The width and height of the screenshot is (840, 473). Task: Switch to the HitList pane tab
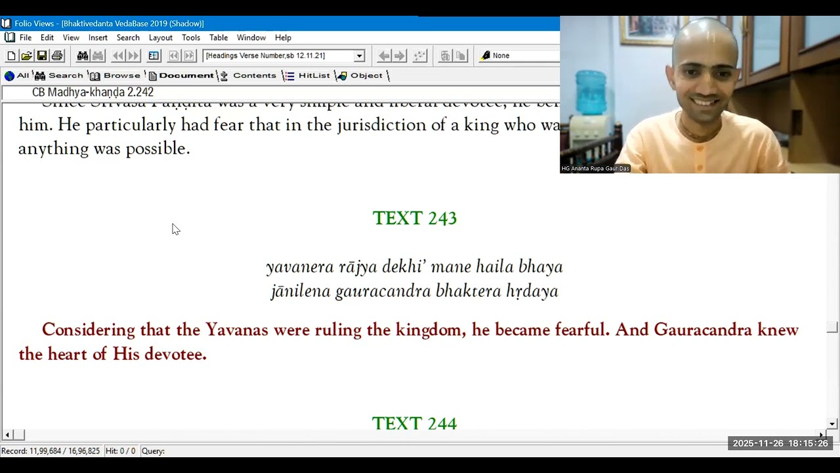click(x=307, y=76)
